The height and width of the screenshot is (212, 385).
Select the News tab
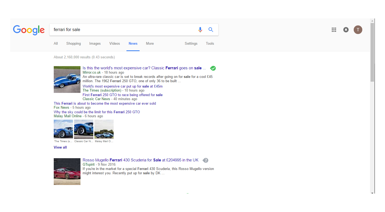133,44
